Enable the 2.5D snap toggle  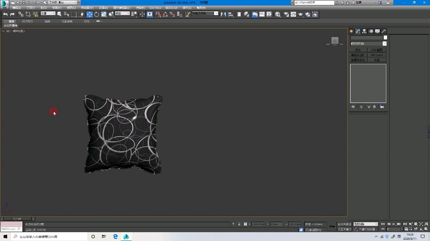coord(159,14)
